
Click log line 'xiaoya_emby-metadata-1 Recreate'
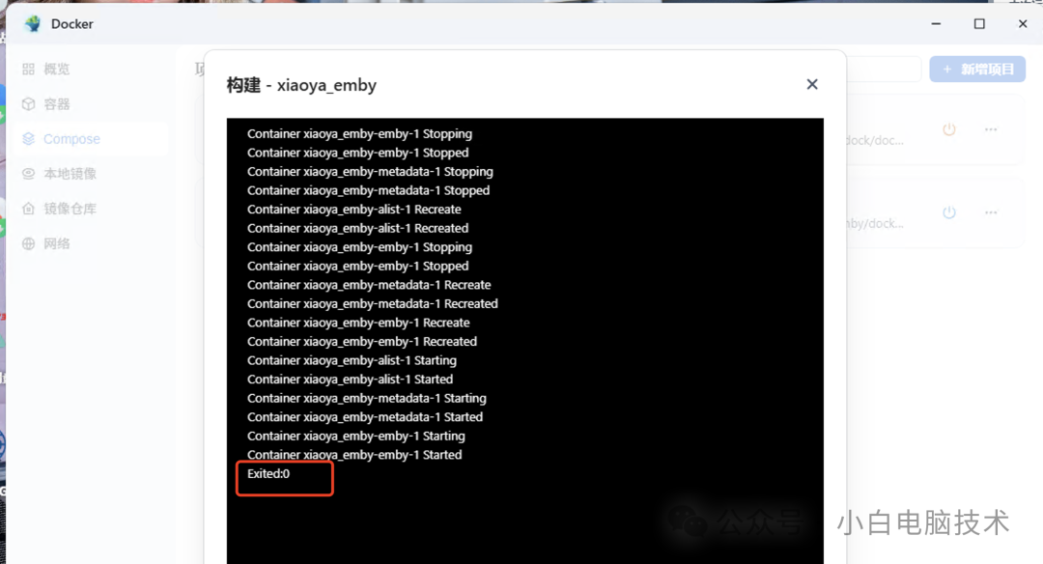coord(369,285)
